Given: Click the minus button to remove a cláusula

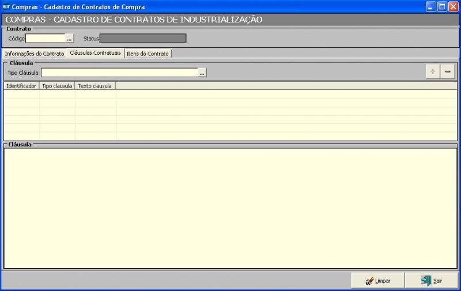Looking at the screenshot, I should click(448, 72).
